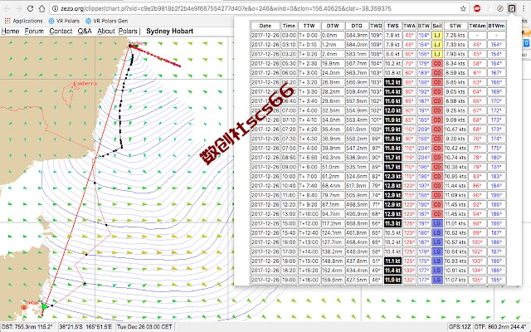Click the 24.0nm DTW cell
This screenshot has width=531, height=332.
333,73
